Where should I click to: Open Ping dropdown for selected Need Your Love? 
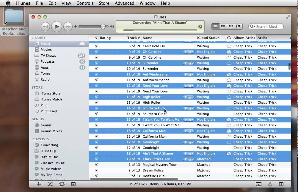[x=189, y=86]
